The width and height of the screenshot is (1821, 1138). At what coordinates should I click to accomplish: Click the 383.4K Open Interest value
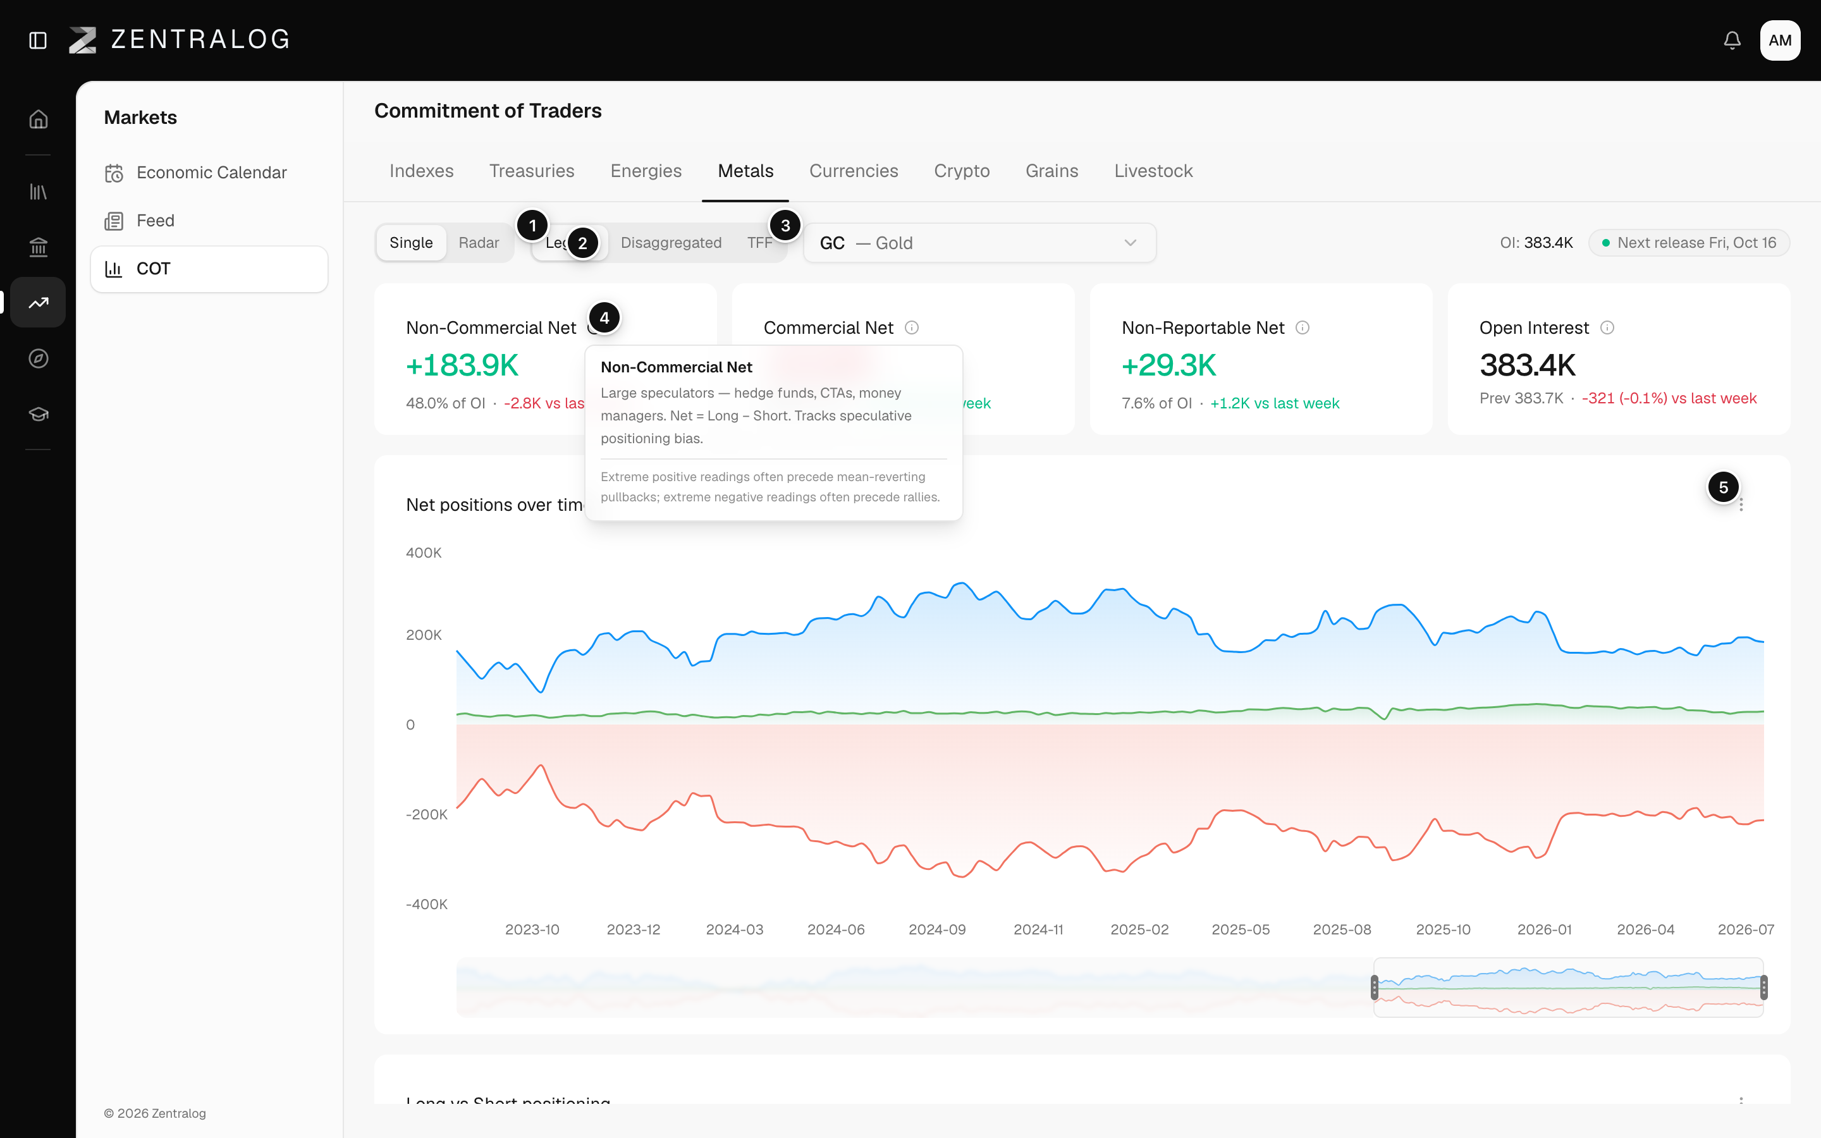(x=1527, y=365)
